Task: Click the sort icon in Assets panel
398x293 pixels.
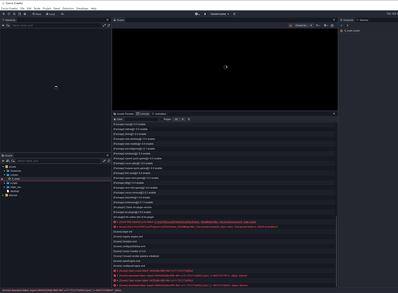Action: pos(8,161)
